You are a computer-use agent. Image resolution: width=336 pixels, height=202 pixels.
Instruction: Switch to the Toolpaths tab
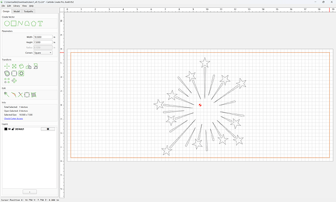[x=29, y=11]
